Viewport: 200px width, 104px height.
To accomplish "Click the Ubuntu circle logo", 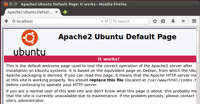I will [30, 38].
